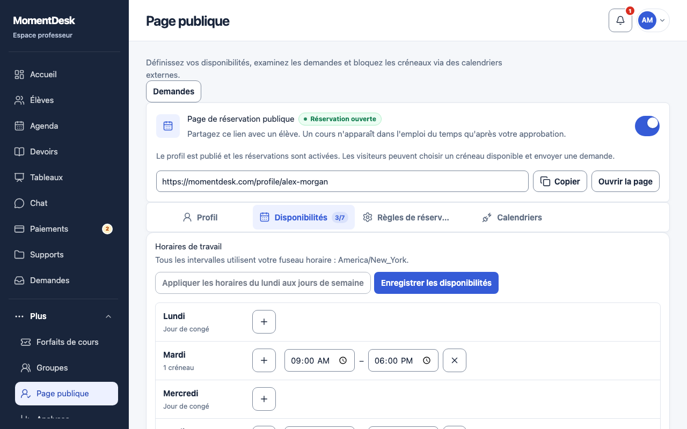Open the AM user avatar menu

pyautogui.click(x=653, y=20)
